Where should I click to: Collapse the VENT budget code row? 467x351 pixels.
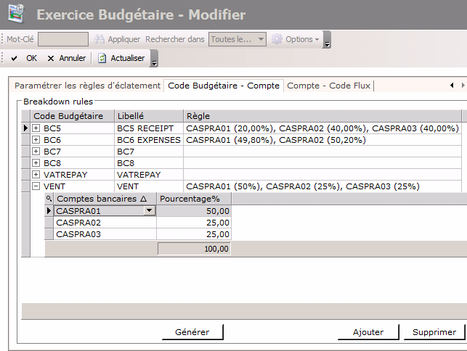coord(36,186)
